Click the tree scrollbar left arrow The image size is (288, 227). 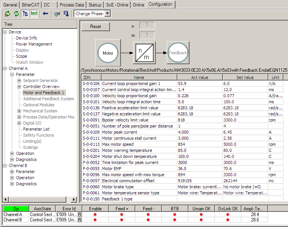pyautogui.click(x=5, y=199)
